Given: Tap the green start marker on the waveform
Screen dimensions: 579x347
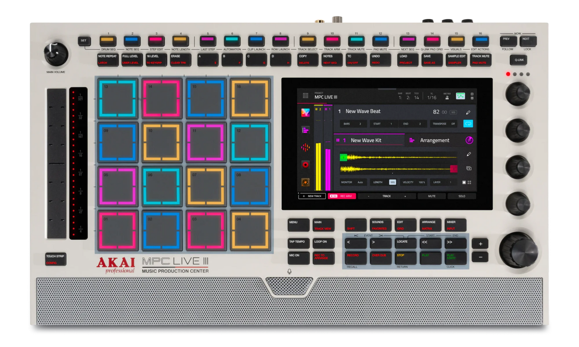Looking at the screenshot, I should (343, 158).
